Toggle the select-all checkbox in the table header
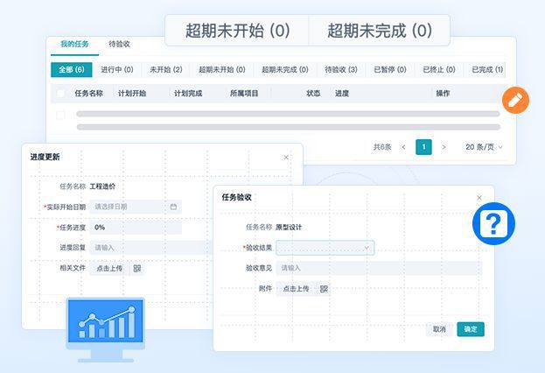Image resolution: width=545 pixels, height=373 pixels. [60, 93]
